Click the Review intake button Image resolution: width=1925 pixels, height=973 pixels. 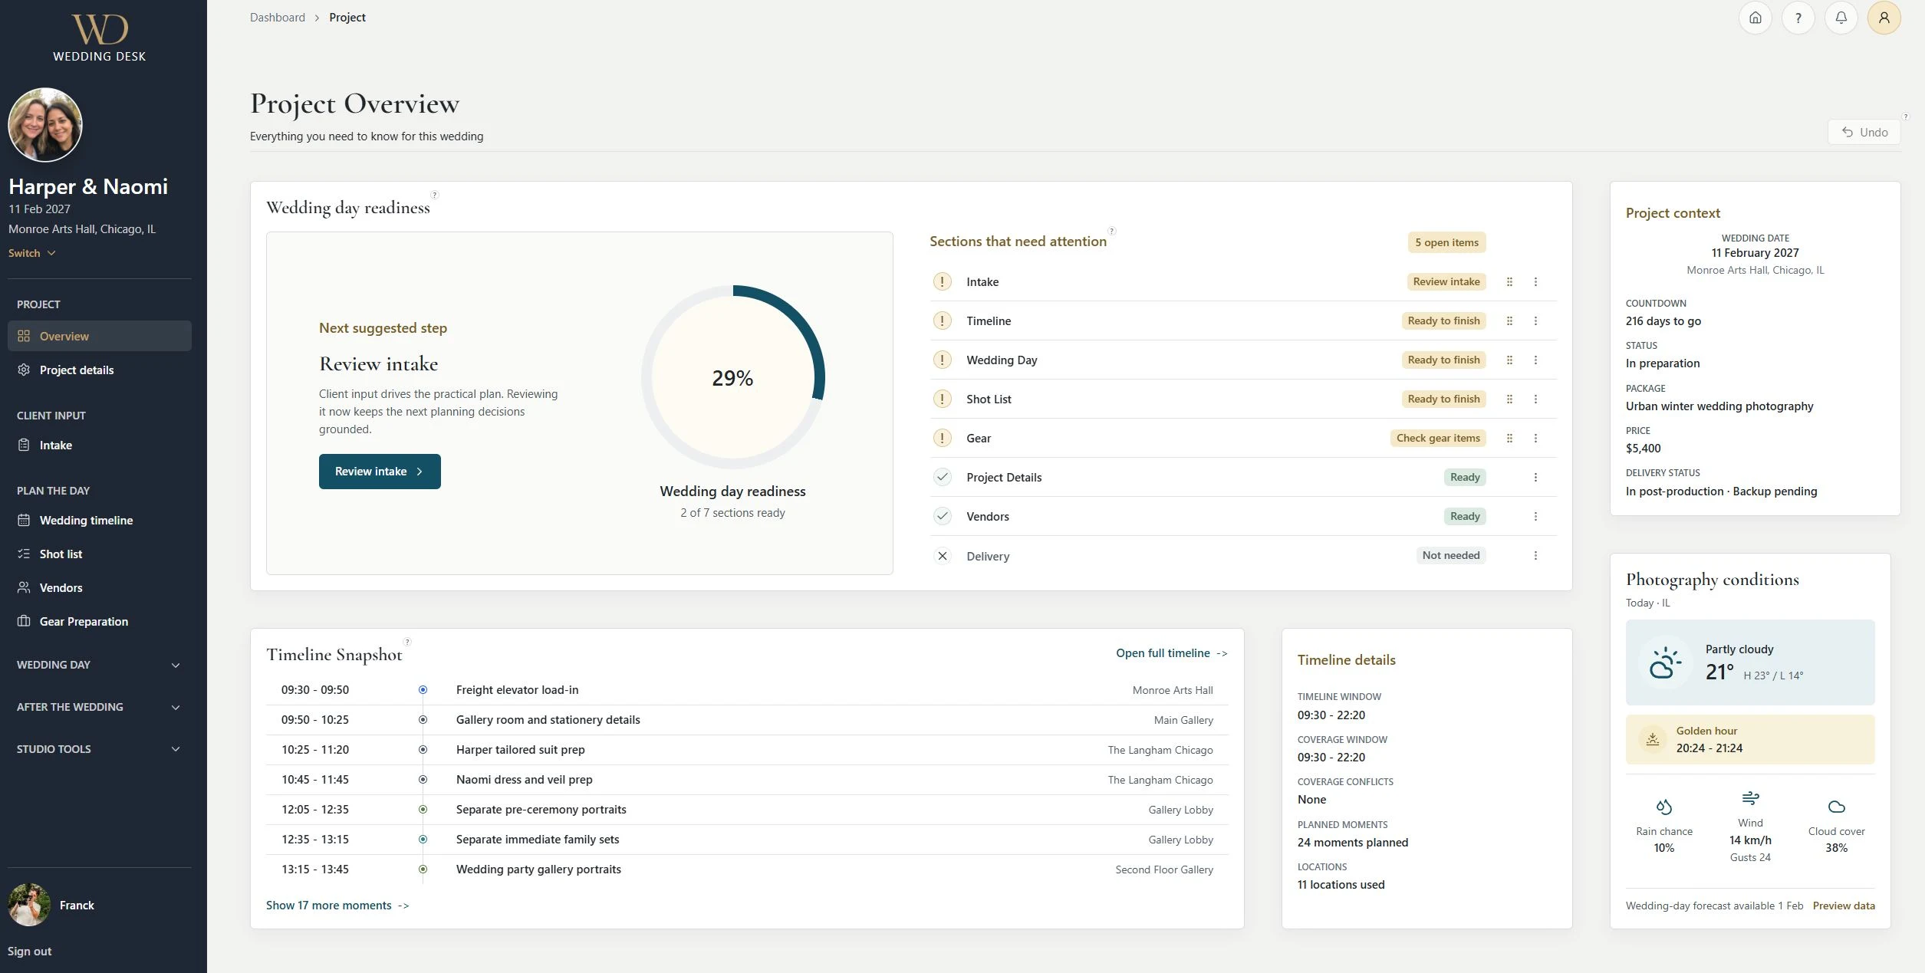[380, 472]
